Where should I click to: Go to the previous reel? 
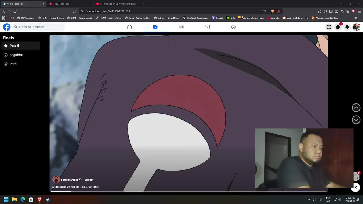(356, 108)
